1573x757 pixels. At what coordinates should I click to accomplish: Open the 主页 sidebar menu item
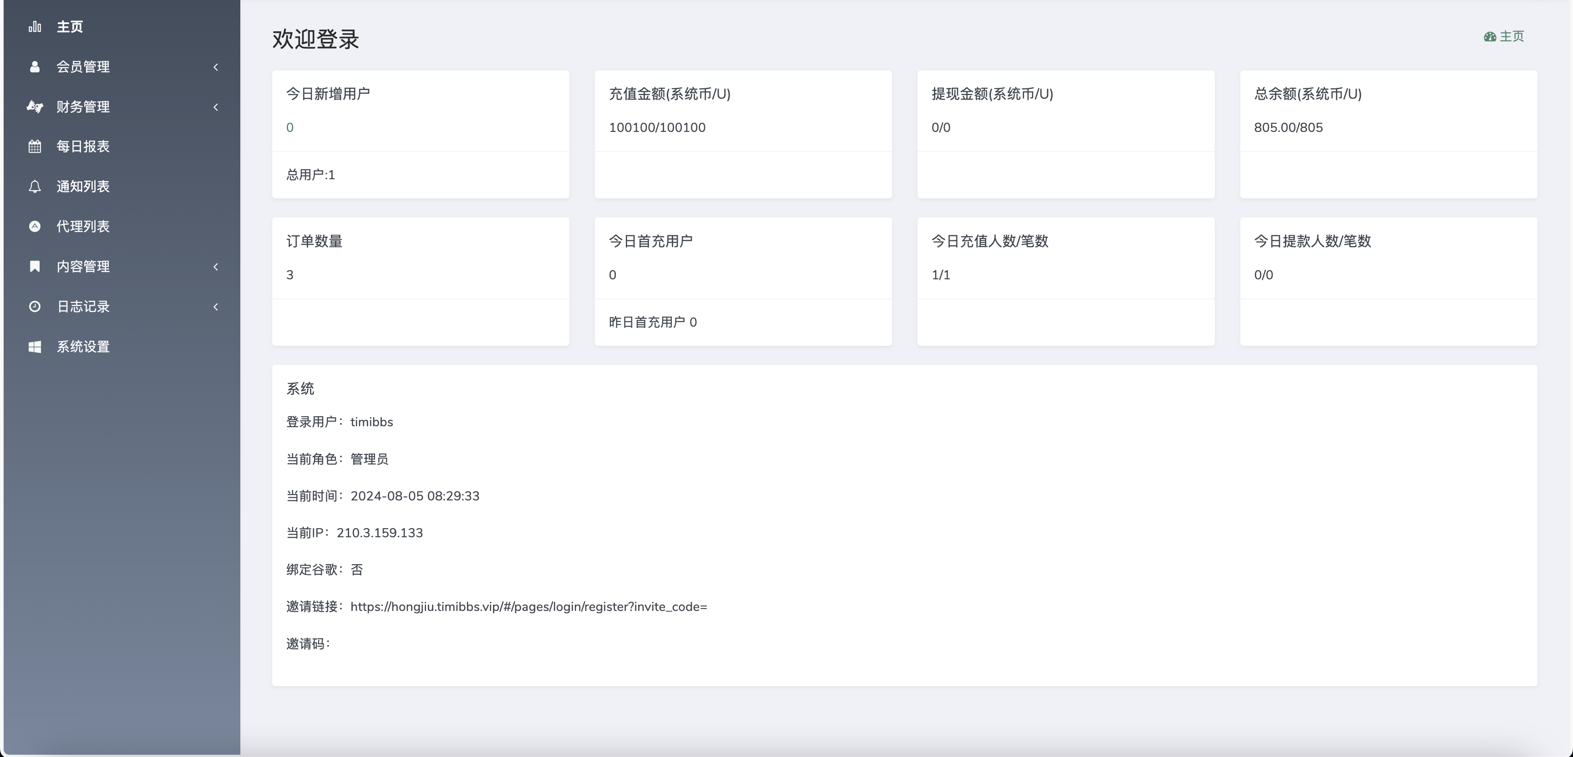122,26
